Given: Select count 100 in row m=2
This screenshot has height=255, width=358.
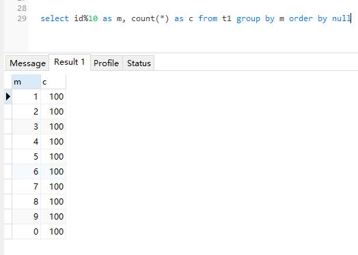Looking at the screenshot, I should (x=53, y=112).
